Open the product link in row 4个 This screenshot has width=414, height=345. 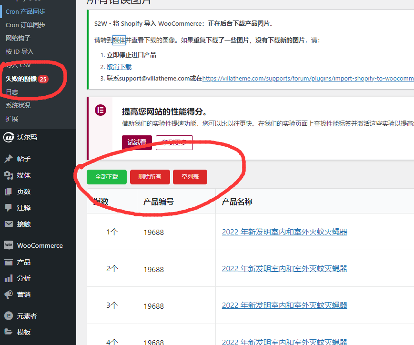(x=284, y=342)
